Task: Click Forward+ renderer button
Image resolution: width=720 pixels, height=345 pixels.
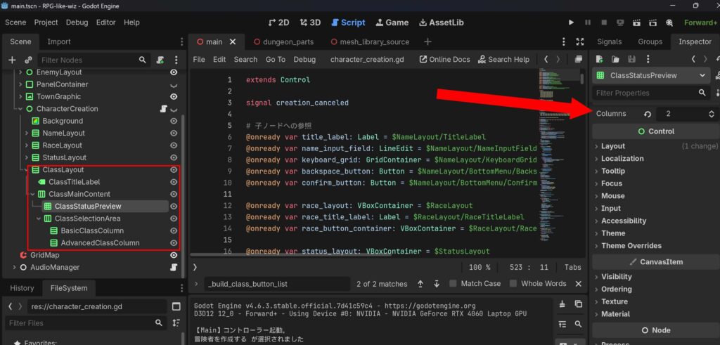Action: (x=700, y=22)
